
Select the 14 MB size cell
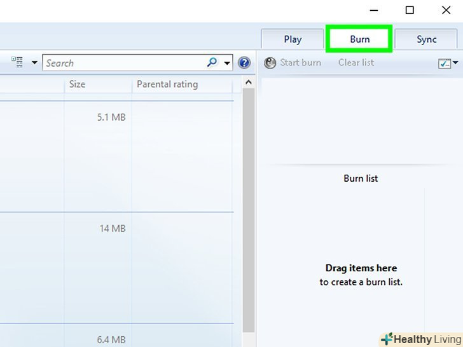pos(113,228)
